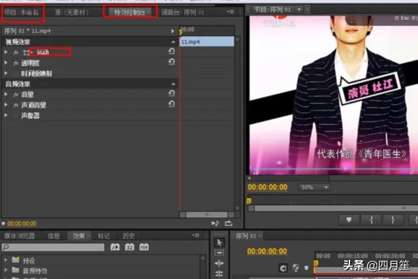Collapse the 视频效果 section
Viewport: 418px width, 279px height.
tap(173, 42)
